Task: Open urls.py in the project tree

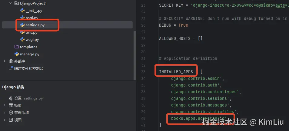Action: [32, 32]
